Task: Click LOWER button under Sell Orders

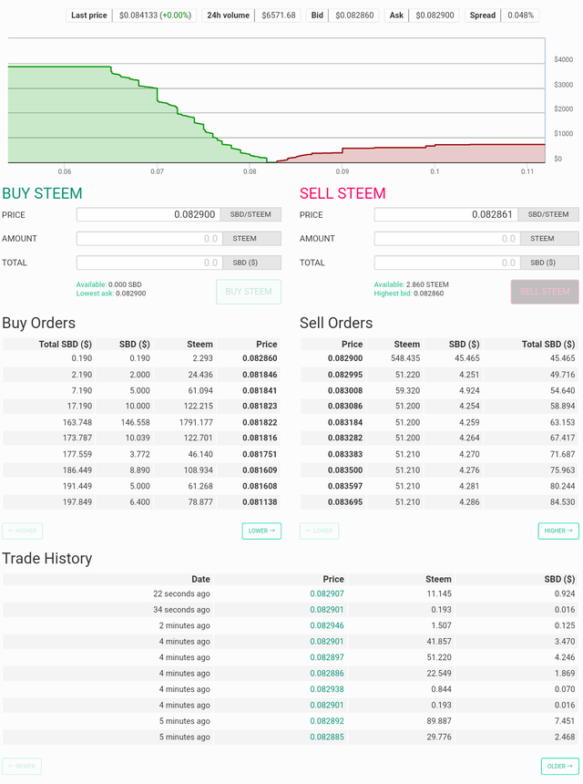Action: [x=319, y=531]
